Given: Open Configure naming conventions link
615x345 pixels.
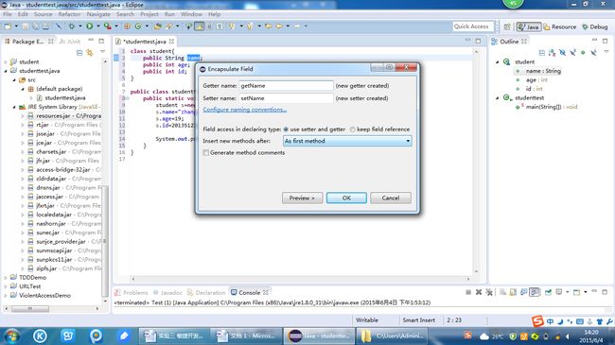Looking at the screenshot, I should [245, 110].
